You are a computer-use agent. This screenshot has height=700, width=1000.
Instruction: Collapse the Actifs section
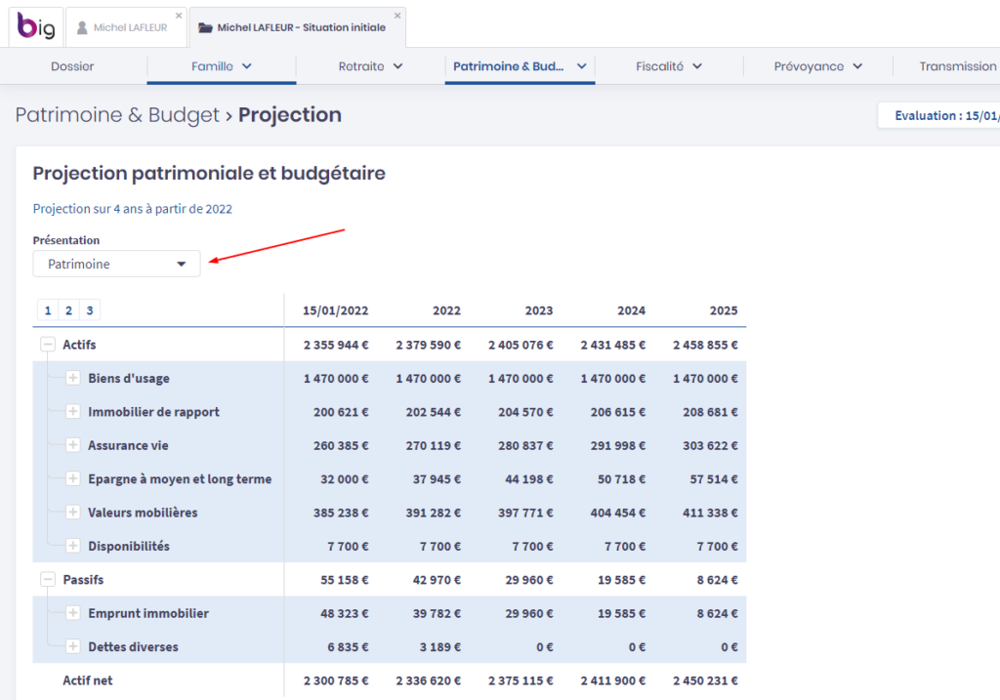point(47,345)
